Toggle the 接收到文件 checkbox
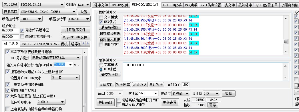The width and height of the screenshot is (299, 112). click(101, 45)
